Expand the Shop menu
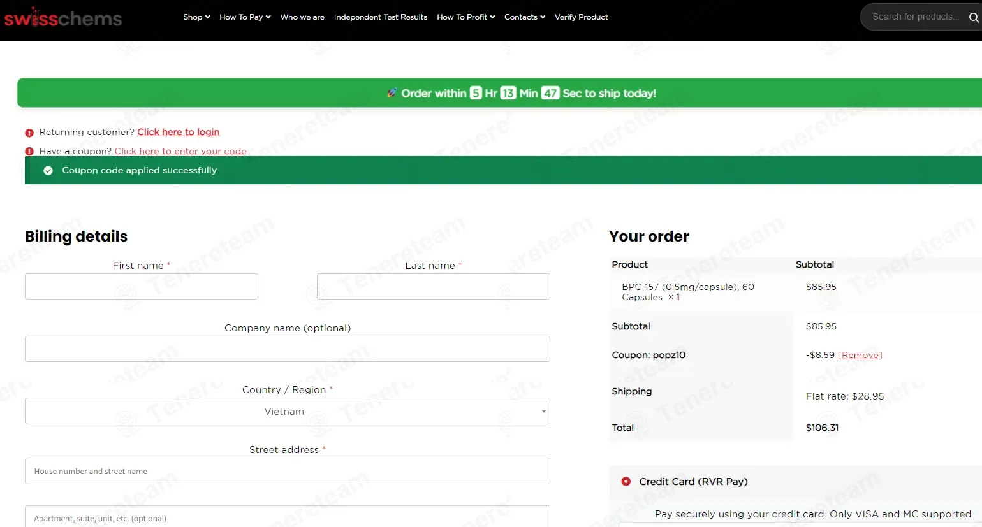Viewport: 982px width, 527px height. pyautogui.click(x=196, y=17)
